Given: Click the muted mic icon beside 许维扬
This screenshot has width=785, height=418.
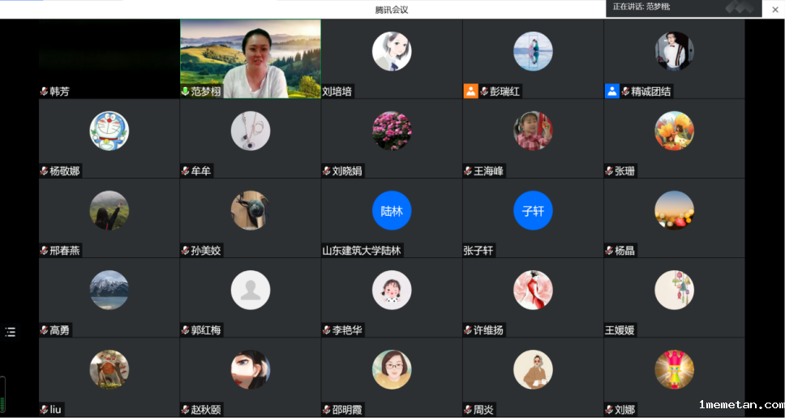Looking at the screenshot, I should pos(468,330).
